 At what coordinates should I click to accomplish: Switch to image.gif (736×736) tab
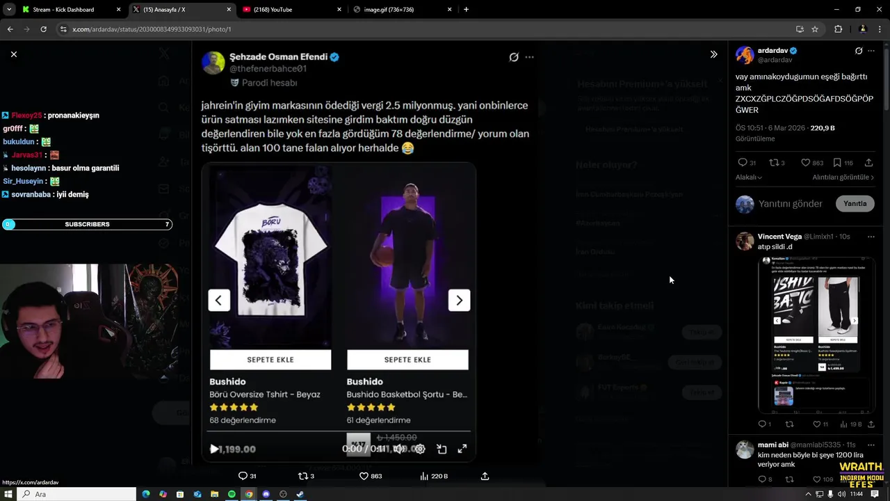(x=403, y=10)
